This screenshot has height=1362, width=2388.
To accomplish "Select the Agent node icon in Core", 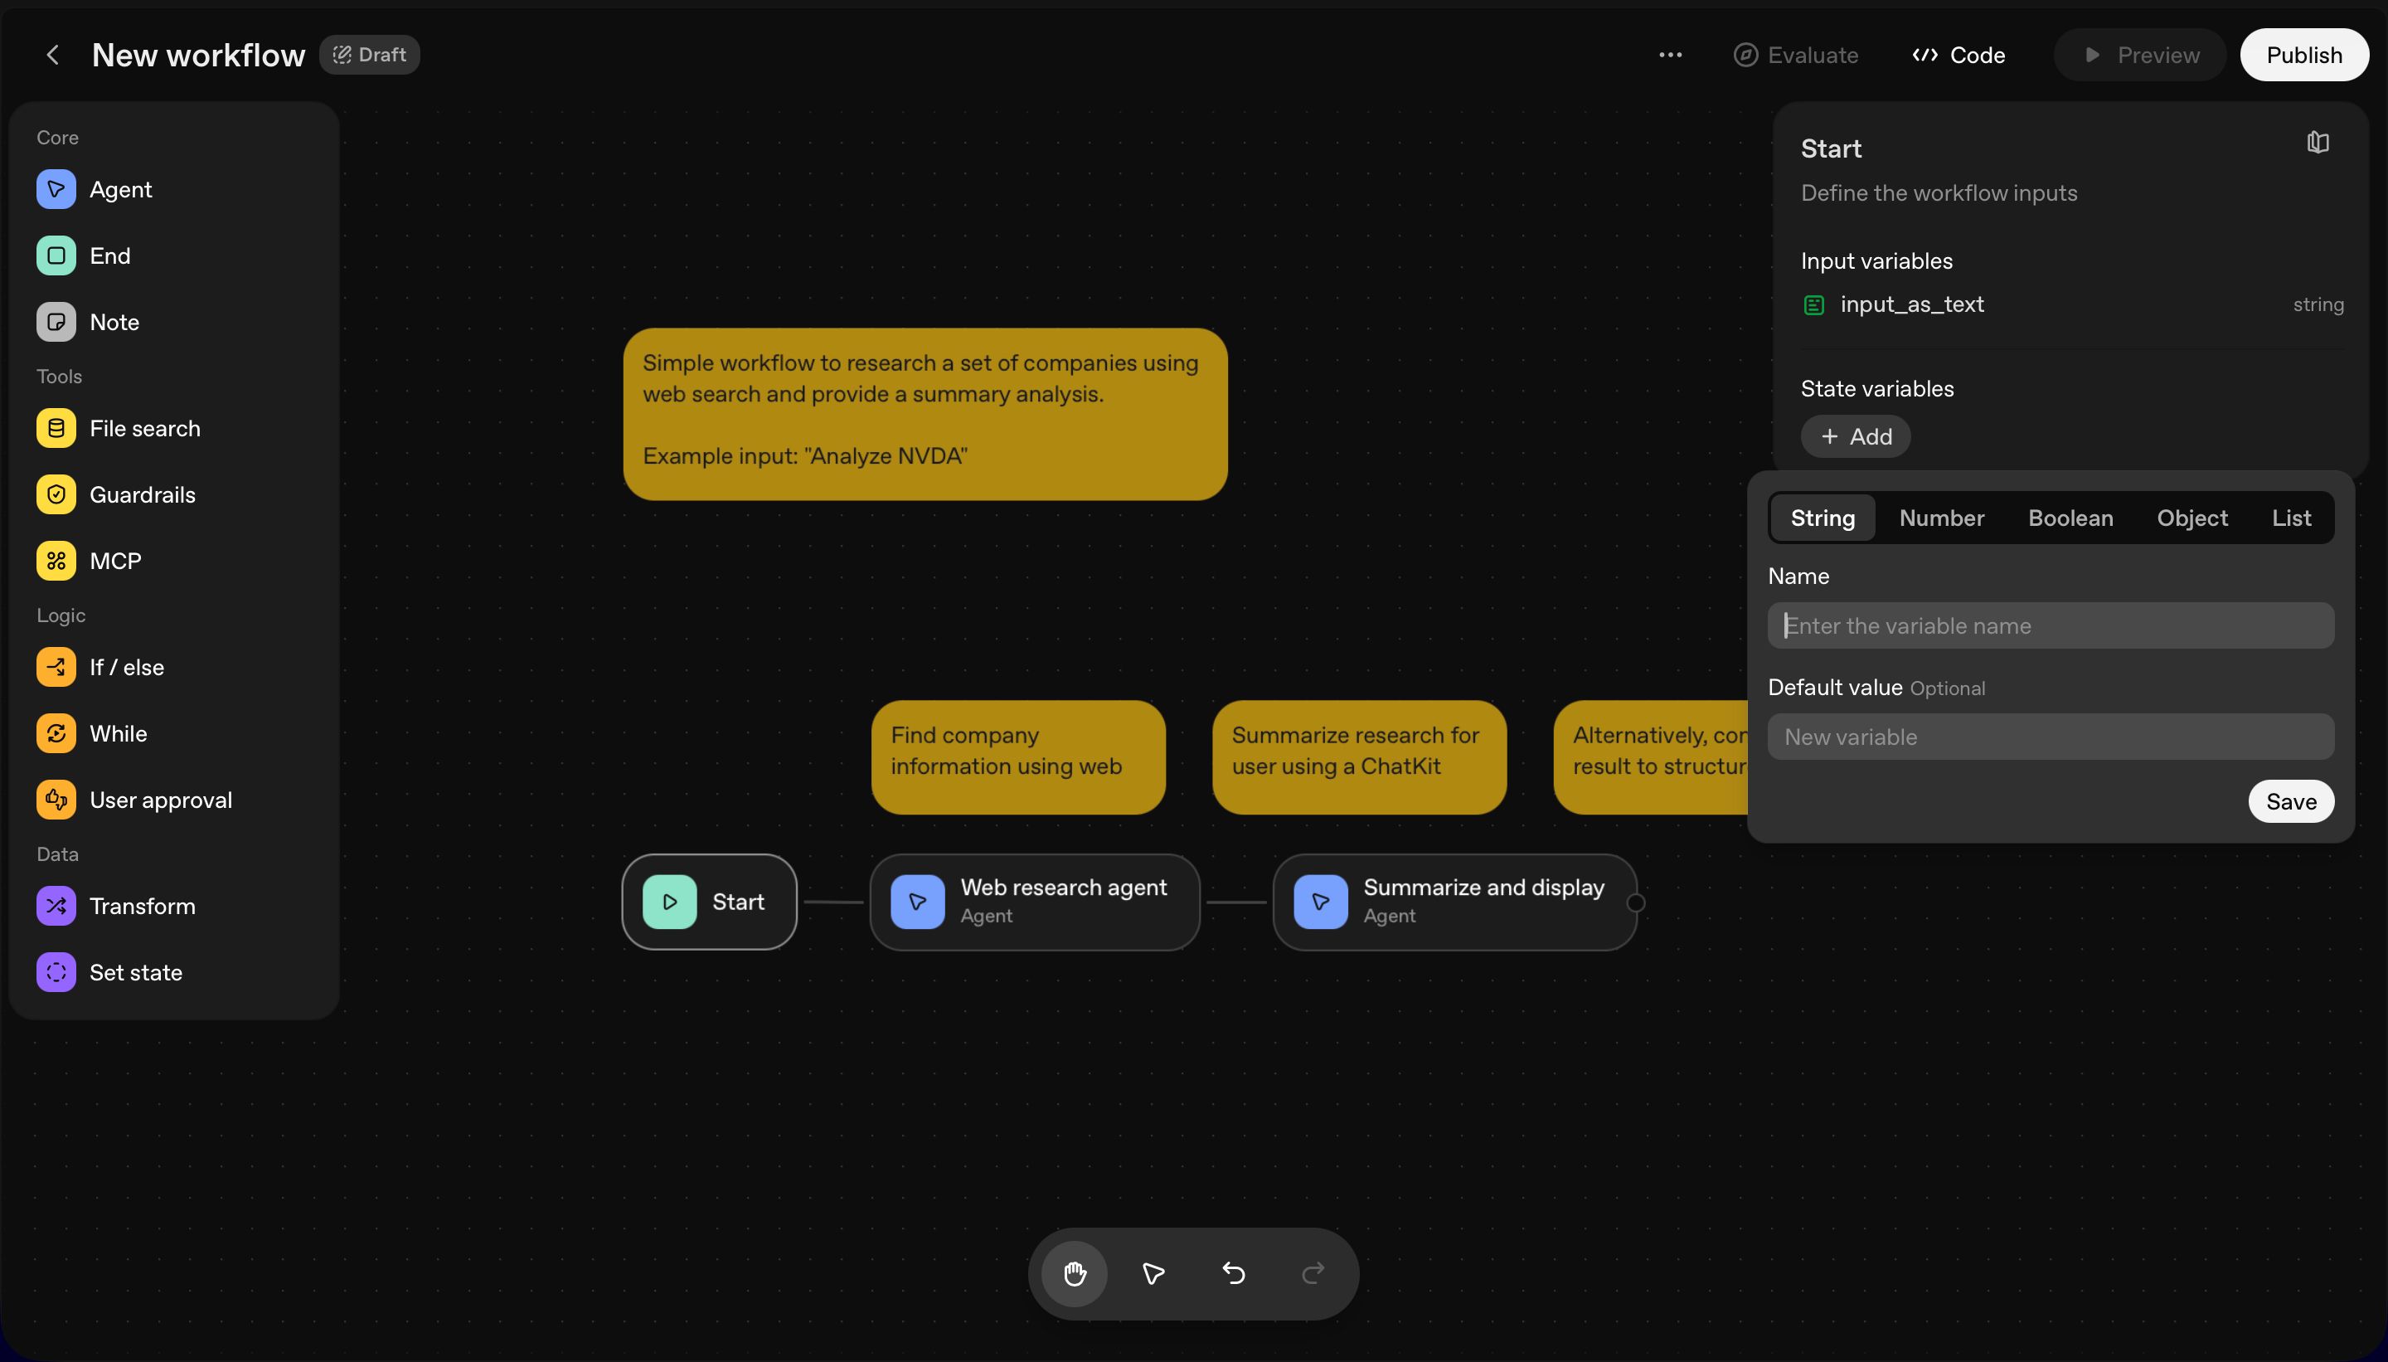I will 56,189.
